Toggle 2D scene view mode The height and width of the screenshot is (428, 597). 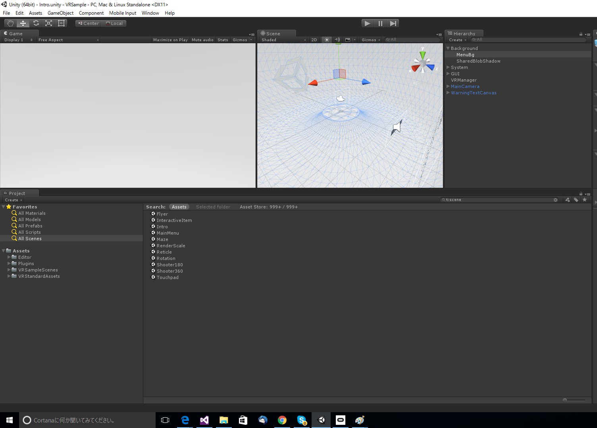(314, 40)
